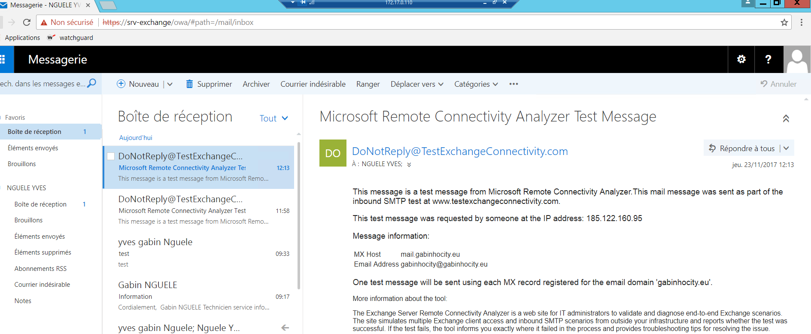Bookmark this page with star icon
The width and height of the screenshot is (811, 334).
click(x=784, y=22)
